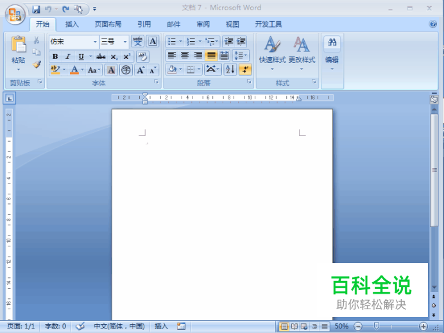The width and height of the screenshot is (444, 333).
Task: Toggle bold formatting
Action: click(x=55, y=57)
